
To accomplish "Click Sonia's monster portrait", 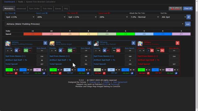I will pos(52,43).
